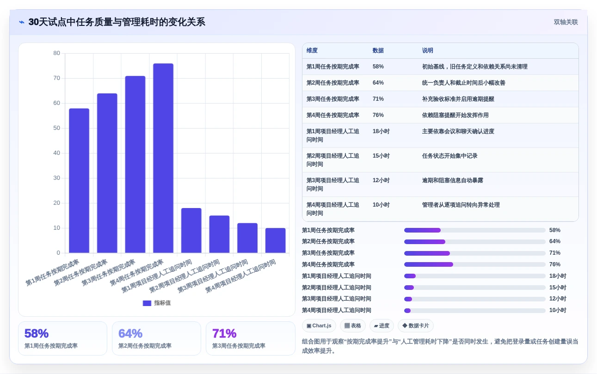Click the 76% progress bar
Image resolution: width=597 pixels, height=374 pixels.
(475, 264)
